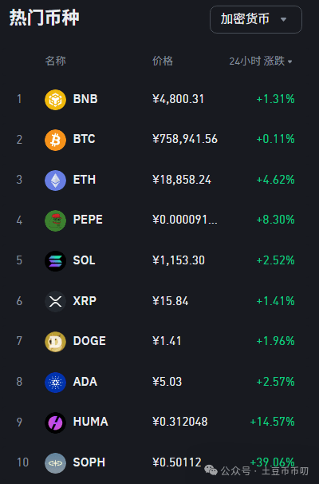The height and width of the screenshot is (484, 319).
Task: Open the Dogecoin DOGE icon
Action: [56, 342]
